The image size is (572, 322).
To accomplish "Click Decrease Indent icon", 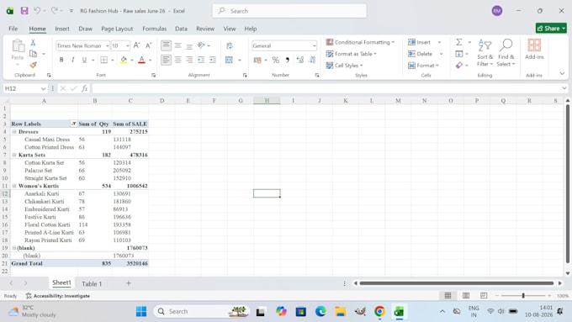I will pos(201,60).
